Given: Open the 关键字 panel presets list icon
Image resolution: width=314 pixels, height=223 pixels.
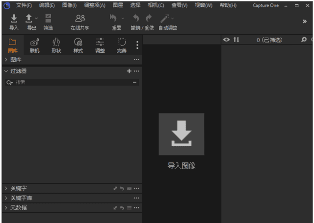Looking at the screenshot, I should coord(130,188).
